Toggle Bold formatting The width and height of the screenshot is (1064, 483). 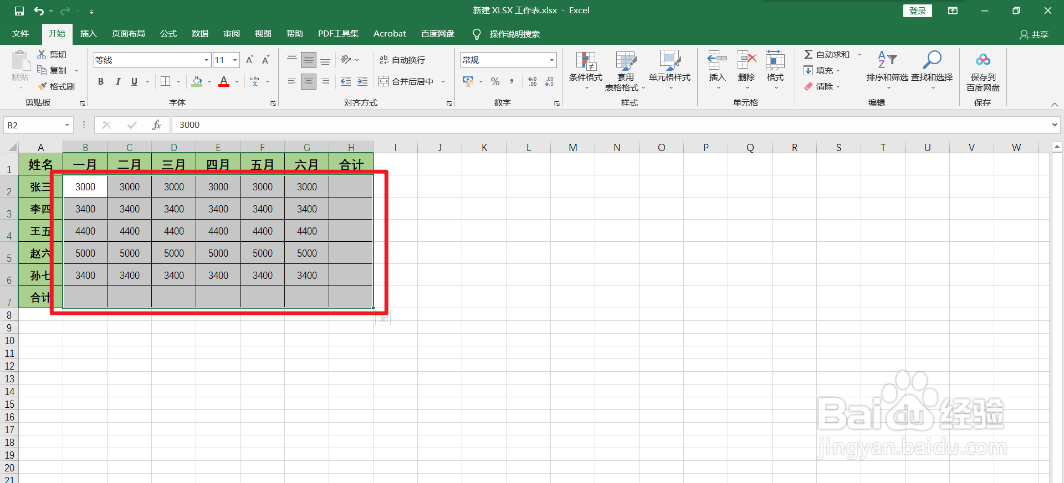pos(101,81)
